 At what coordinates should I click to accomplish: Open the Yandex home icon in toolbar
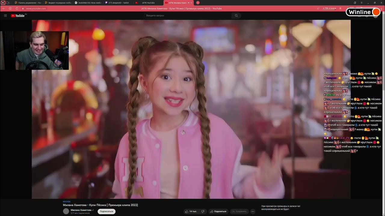[11, 8]
